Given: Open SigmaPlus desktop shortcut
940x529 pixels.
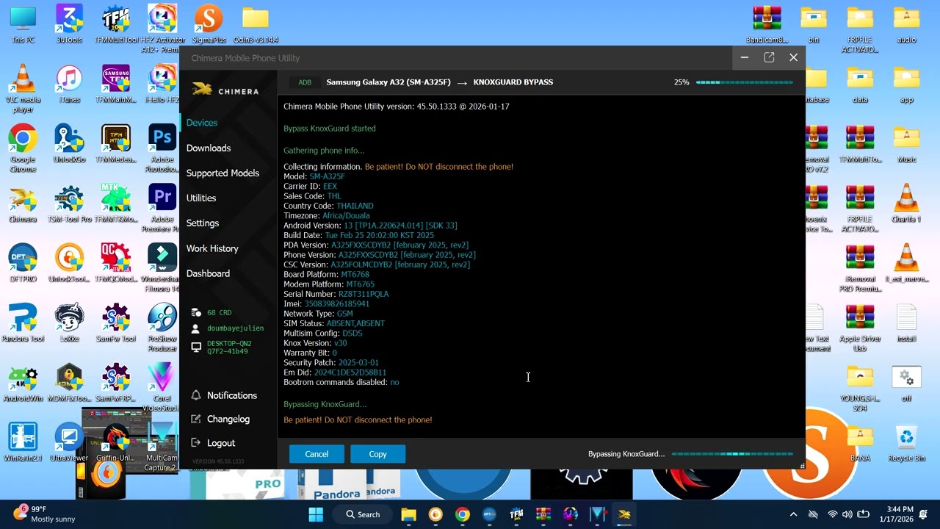Looking at the screenshot, I should pyautogui.click(x=209, y=24).
